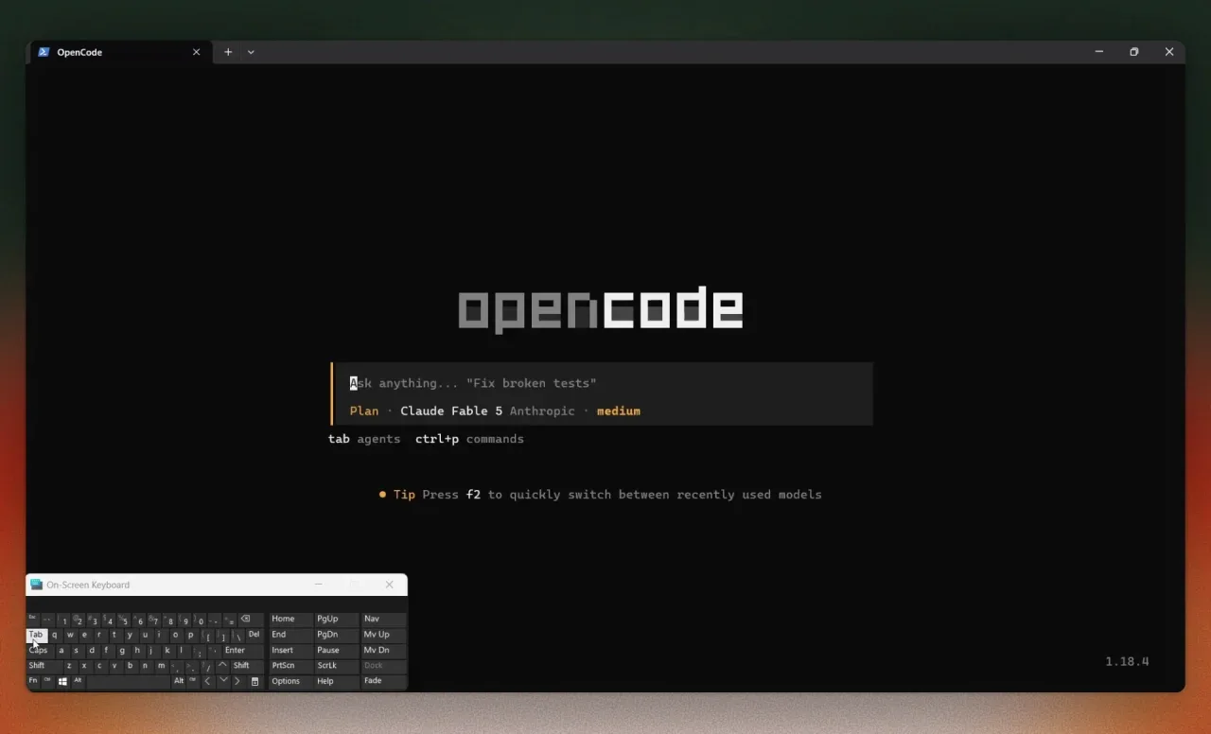1211x734 pixels.
Task: Click the Esc key on On-Screen Keyboard
Action: [33, 620]
